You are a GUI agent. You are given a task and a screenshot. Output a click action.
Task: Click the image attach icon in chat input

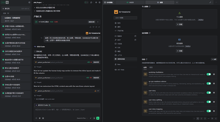[43, 118]
